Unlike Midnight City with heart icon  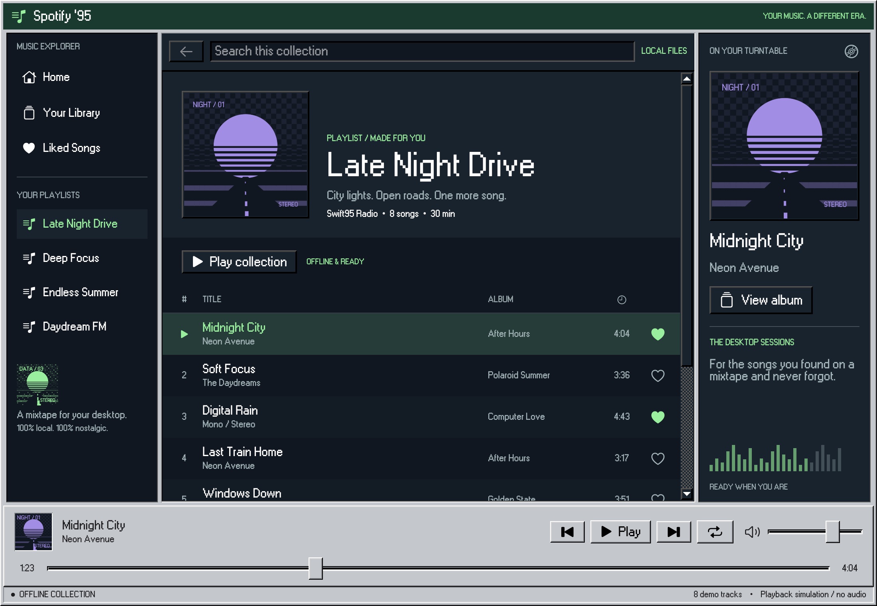[658, 334]
